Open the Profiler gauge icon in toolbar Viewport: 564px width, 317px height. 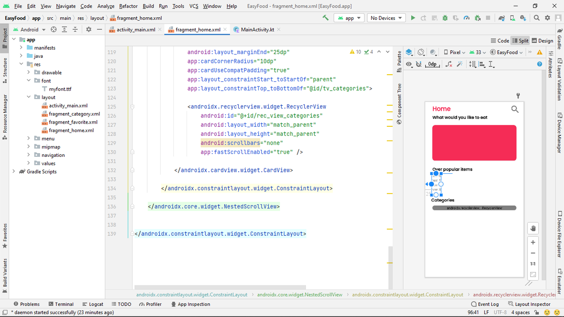click(x=466, y=18)
